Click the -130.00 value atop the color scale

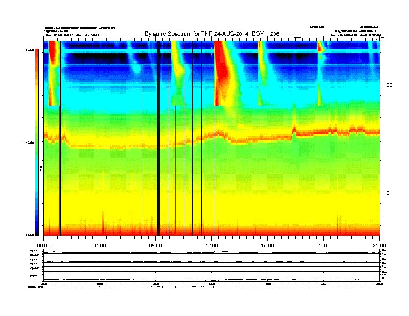(28, 49)
